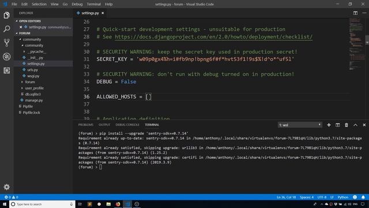Viewport: 369px width, 208px height.
Task: Maximize the panel with up chevron
Action: pos(355,125)
